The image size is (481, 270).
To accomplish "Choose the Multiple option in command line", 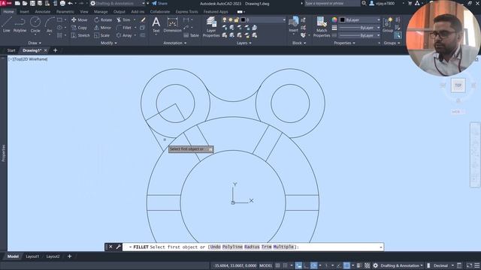I will 283,247.
